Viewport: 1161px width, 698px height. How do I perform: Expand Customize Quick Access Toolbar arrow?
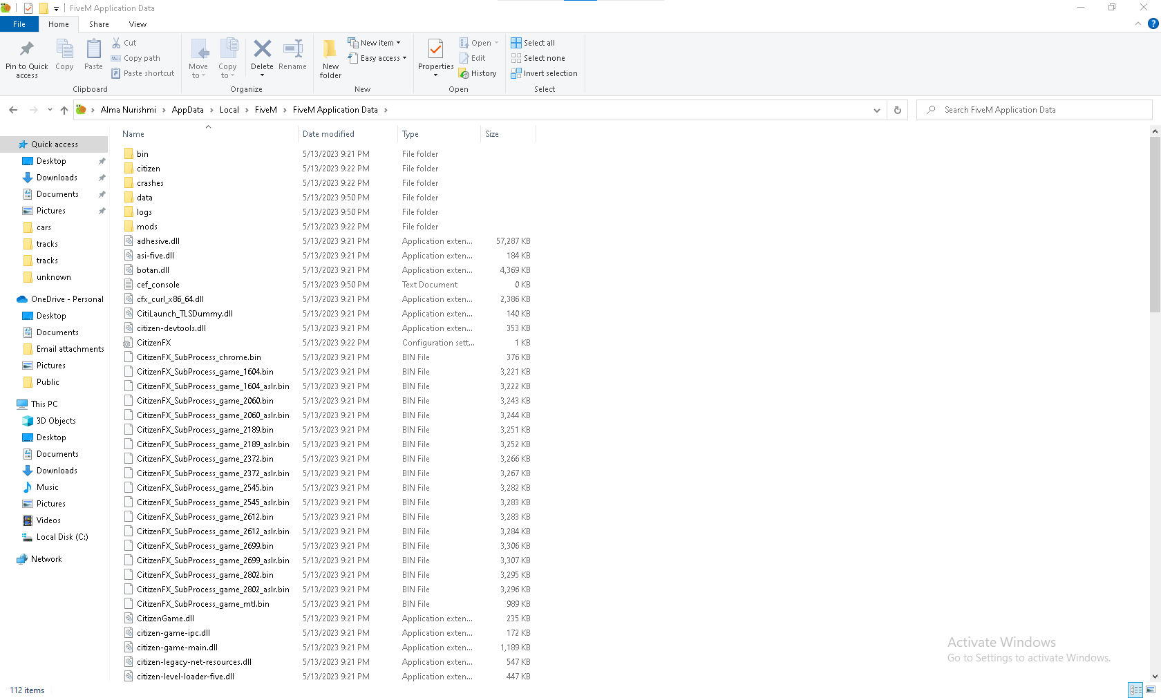tap(56, 8)
